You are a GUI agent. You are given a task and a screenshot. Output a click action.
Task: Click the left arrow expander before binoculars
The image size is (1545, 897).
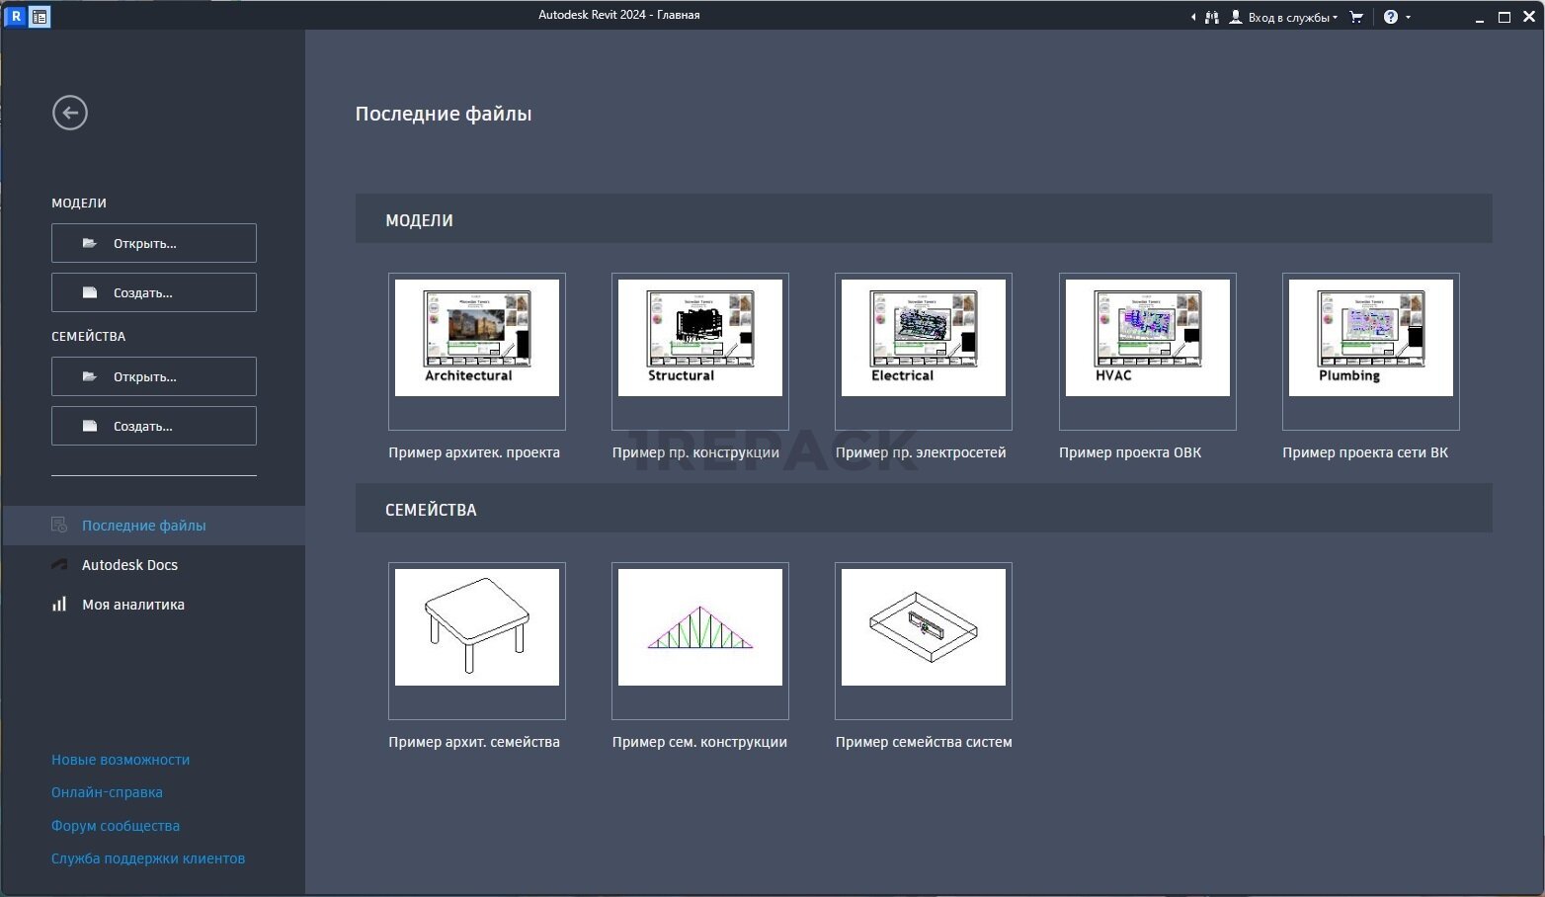click(x=1193, y=17)
